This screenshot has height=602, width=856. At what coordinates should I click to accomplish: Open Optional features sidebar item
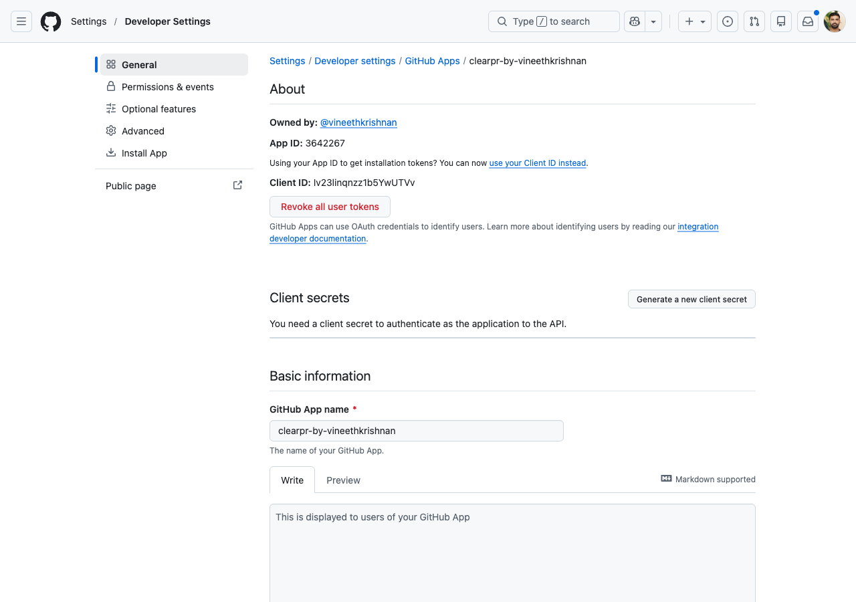pos(174,109)
